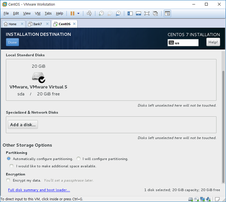
Task: Open Full disk summary and boot loader link
Action: click(39, 190)
